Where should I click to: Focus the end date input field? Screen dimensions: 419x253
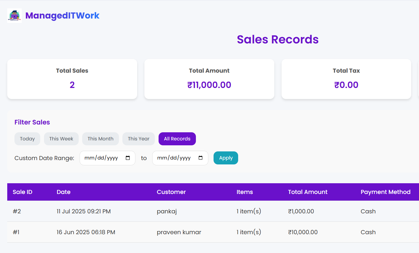point(174,158)
